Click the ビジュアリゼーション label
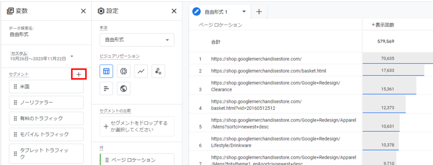 [120, 56]
